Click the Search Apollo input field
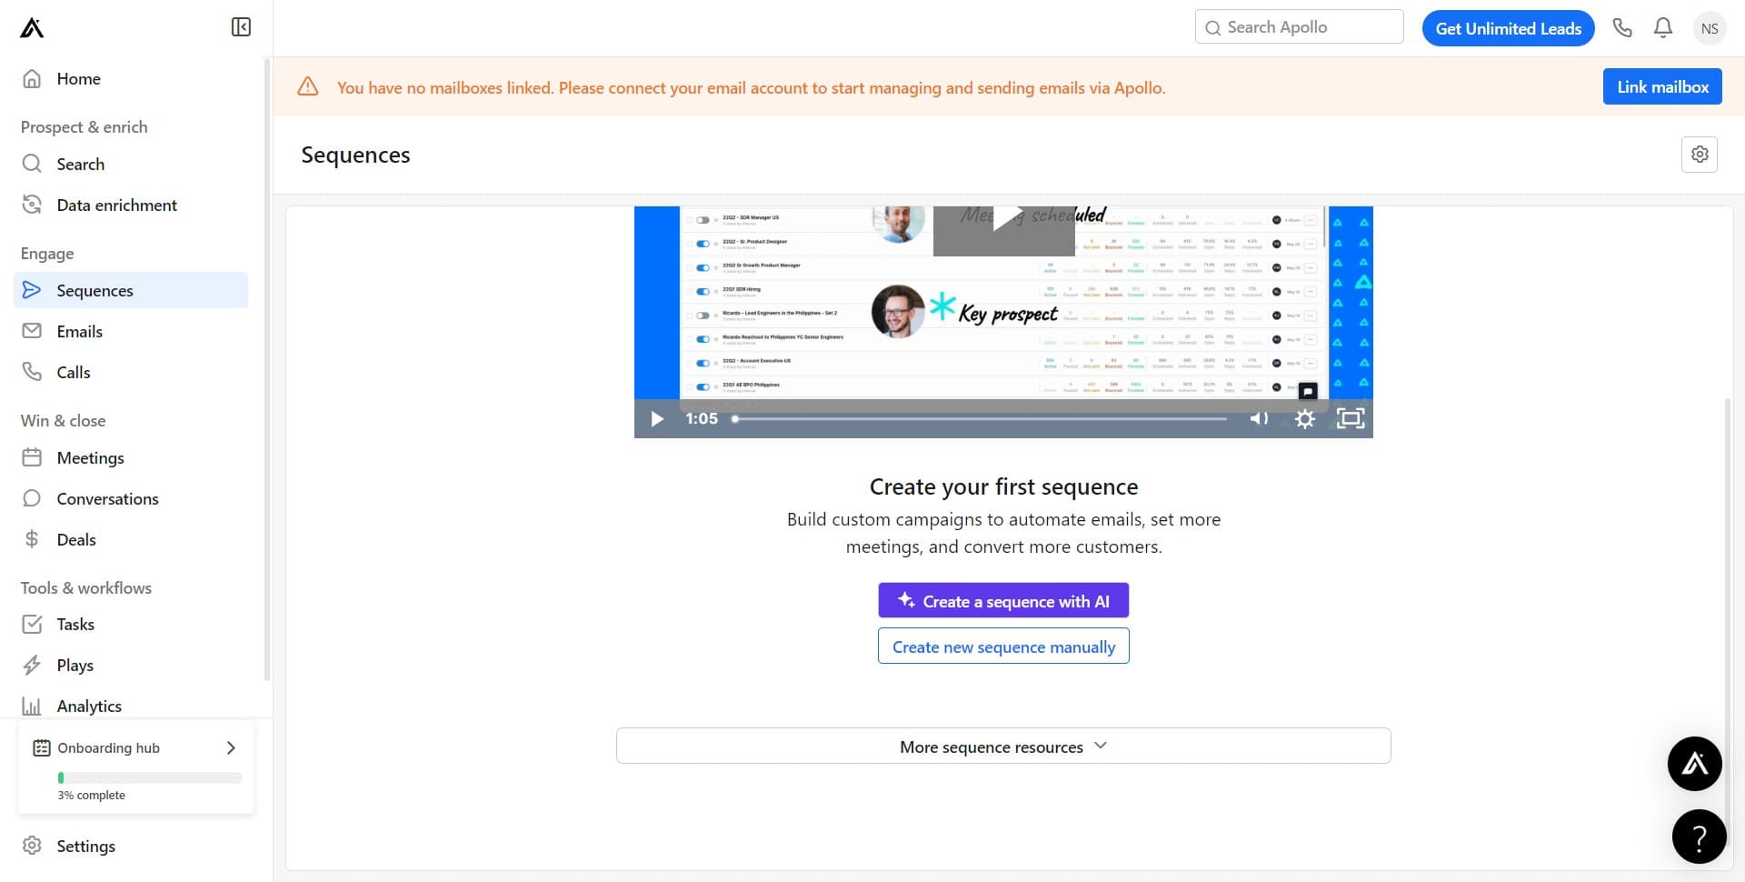Screen dimensions: 1745x882 [x=1298, y=26]
